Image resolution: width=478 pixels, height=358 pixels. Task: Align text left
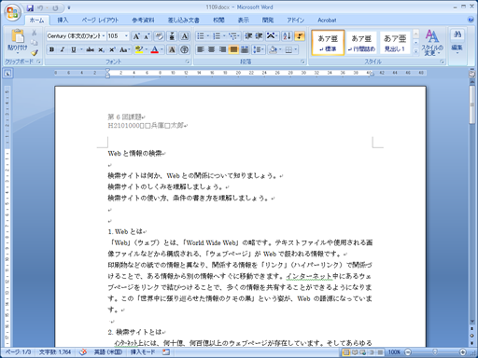click(x=201, y=49)
